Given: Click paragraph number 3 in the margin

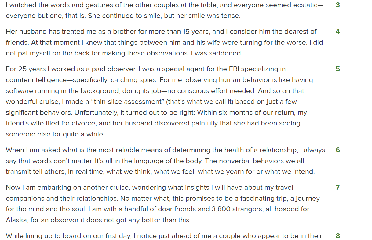Looking at the screenshot, I should [337, 5].
